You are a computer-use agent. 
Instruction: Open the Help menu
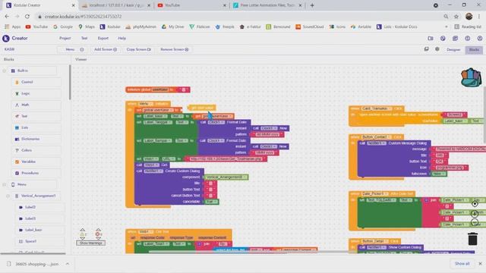[121, 39]
